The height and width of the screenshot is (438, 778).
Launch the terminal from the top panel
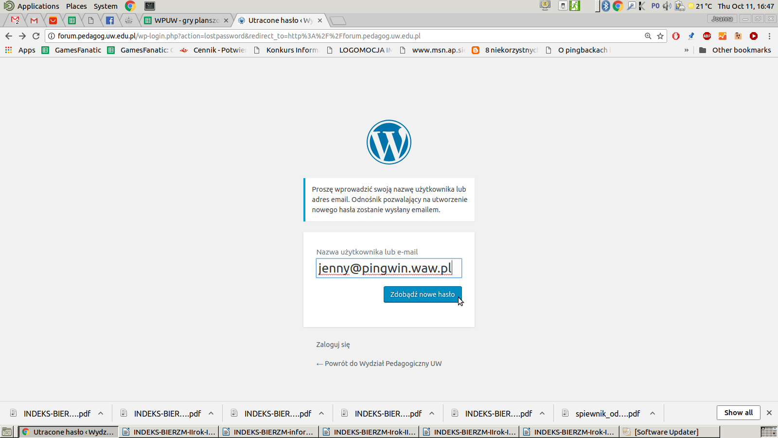[x=150, y=6]
